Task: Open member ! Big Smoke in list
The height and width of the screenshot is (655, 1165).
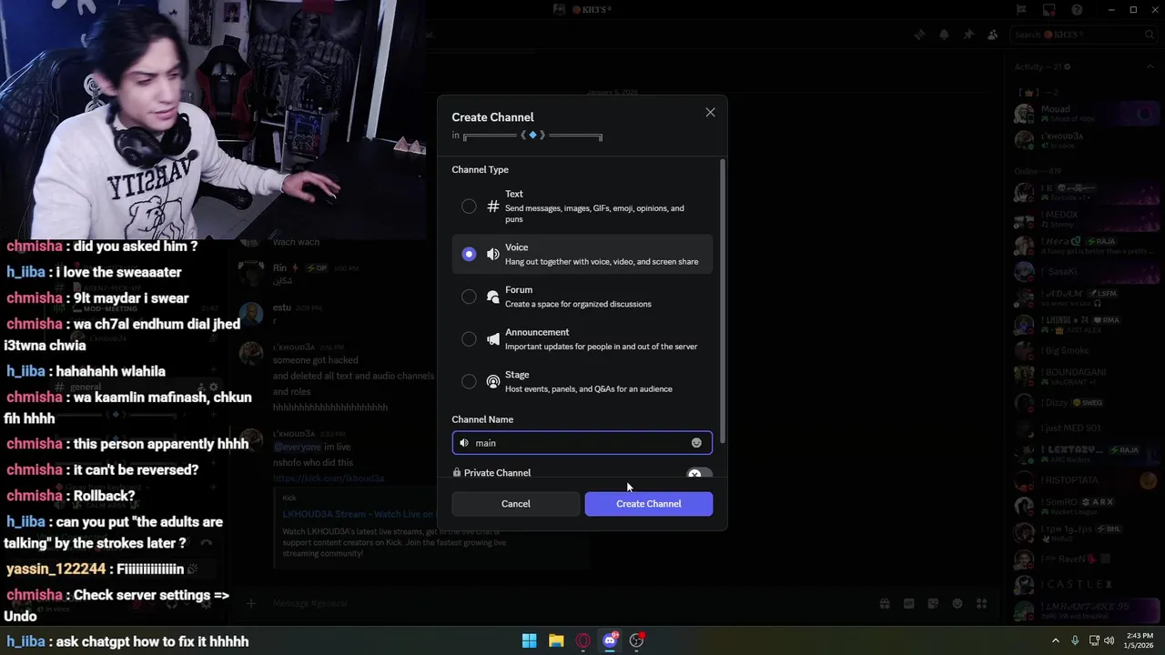Action: pyautogui.click(x=1083, y=349)
